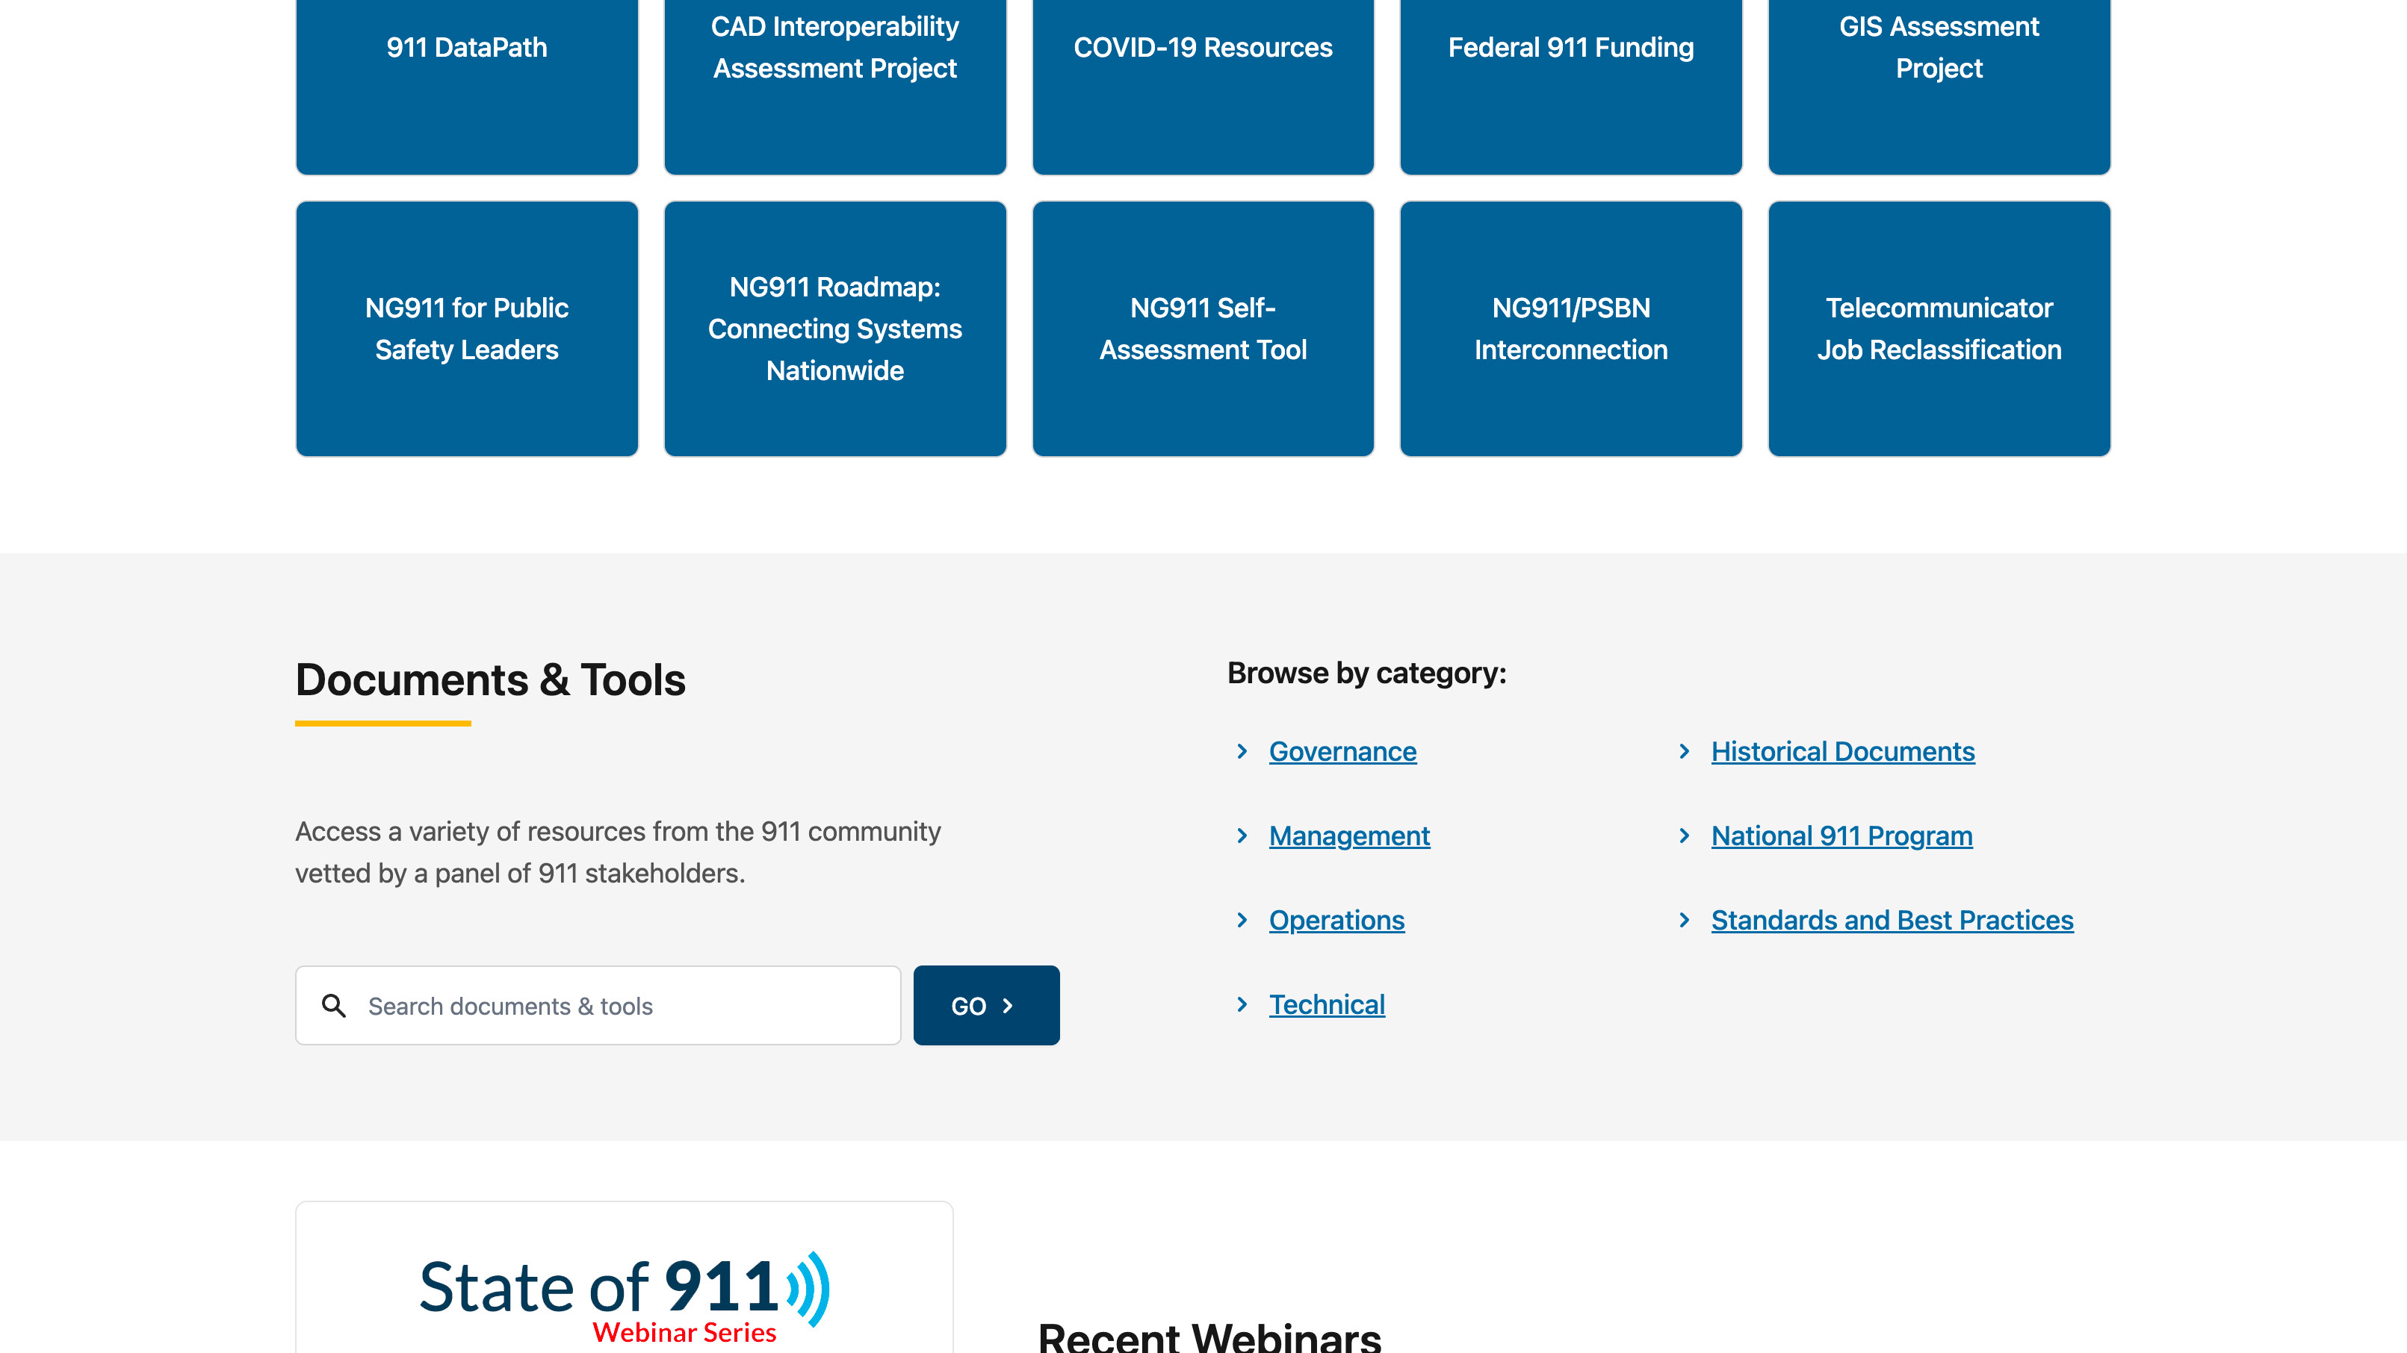Screen dimensions: 2407x1353
Task: Click the magnifying glass search icon
Action: tap(334, 1006)
